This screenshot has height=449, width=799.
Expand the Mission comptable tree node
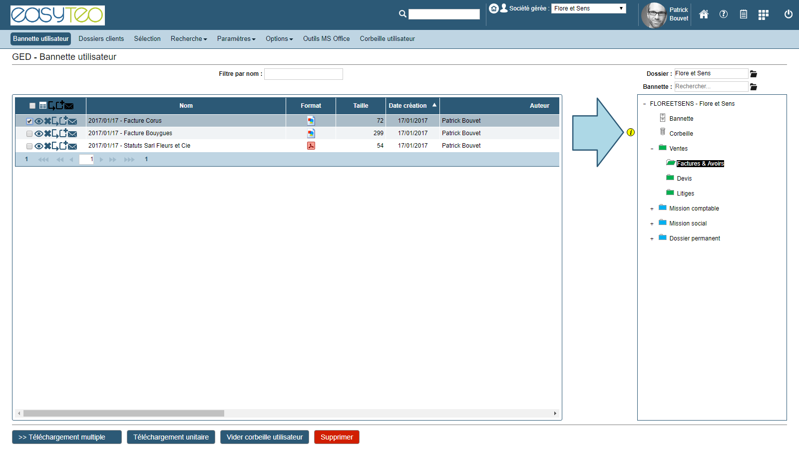click(652, 209)
